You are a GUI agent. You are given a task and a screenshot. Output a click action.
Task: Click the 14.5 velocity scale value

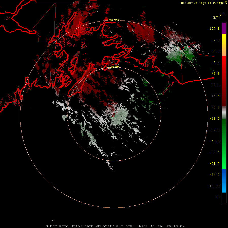pos(216,96)
